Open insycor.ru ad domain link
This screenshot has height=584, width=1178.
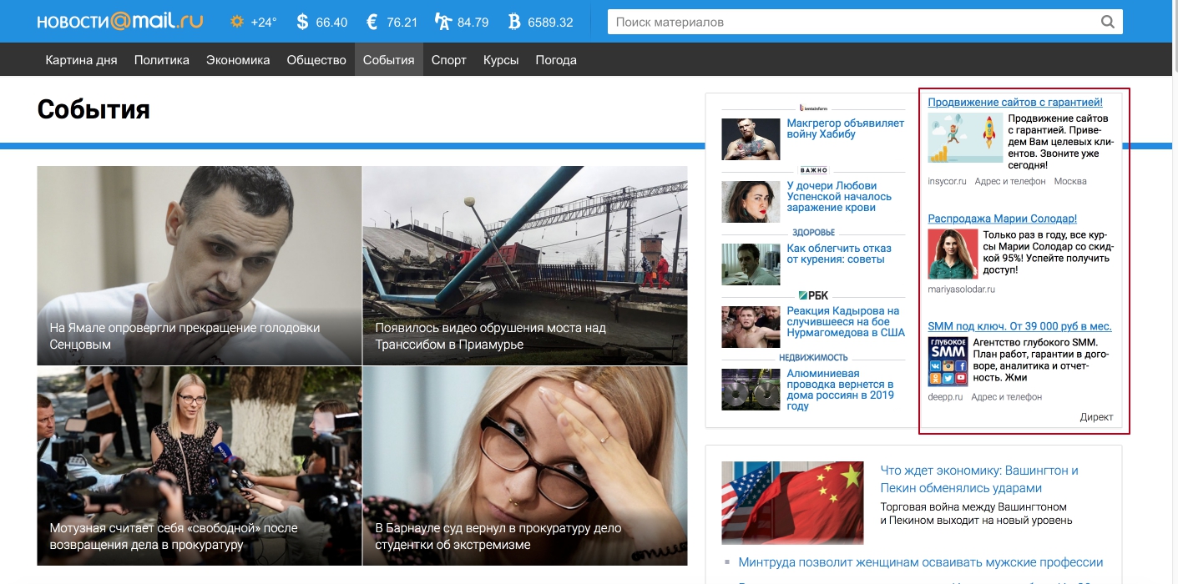947,181
